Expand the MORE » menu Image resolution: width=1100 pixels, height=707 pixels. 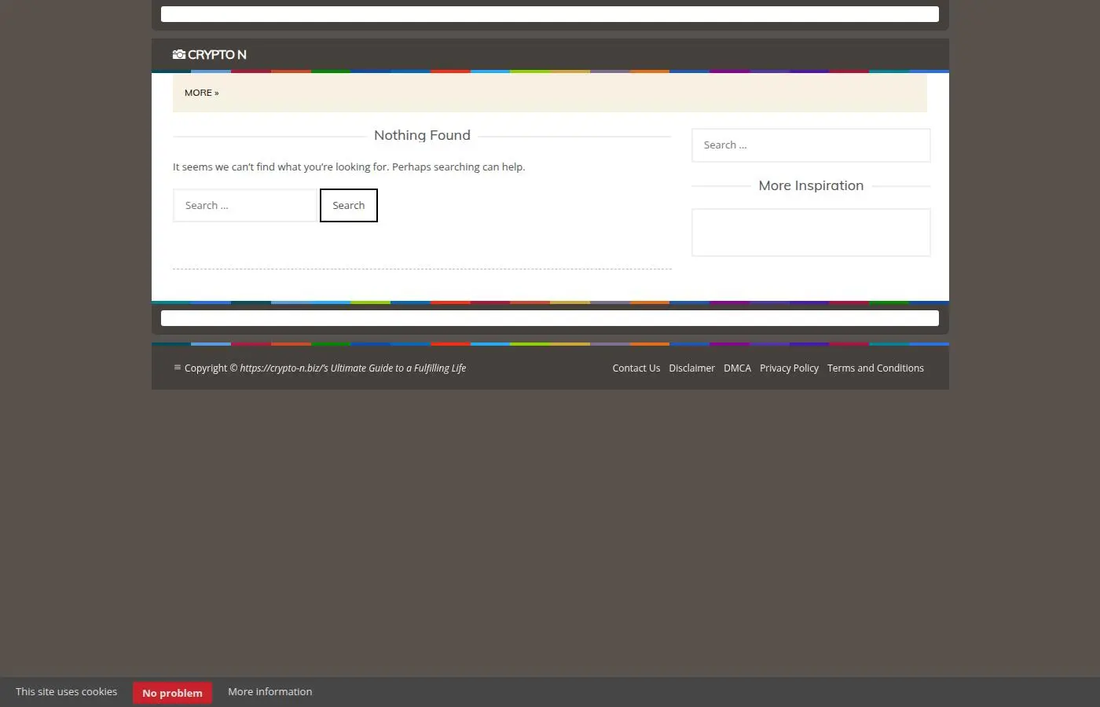[x=202, y=93]
